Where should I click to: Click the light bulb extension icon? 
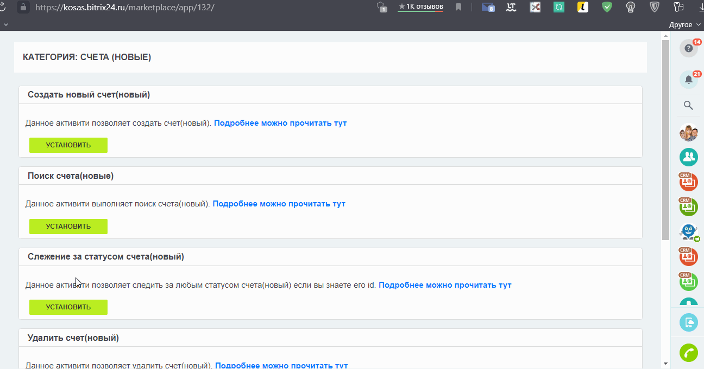[x=631, y=7]
